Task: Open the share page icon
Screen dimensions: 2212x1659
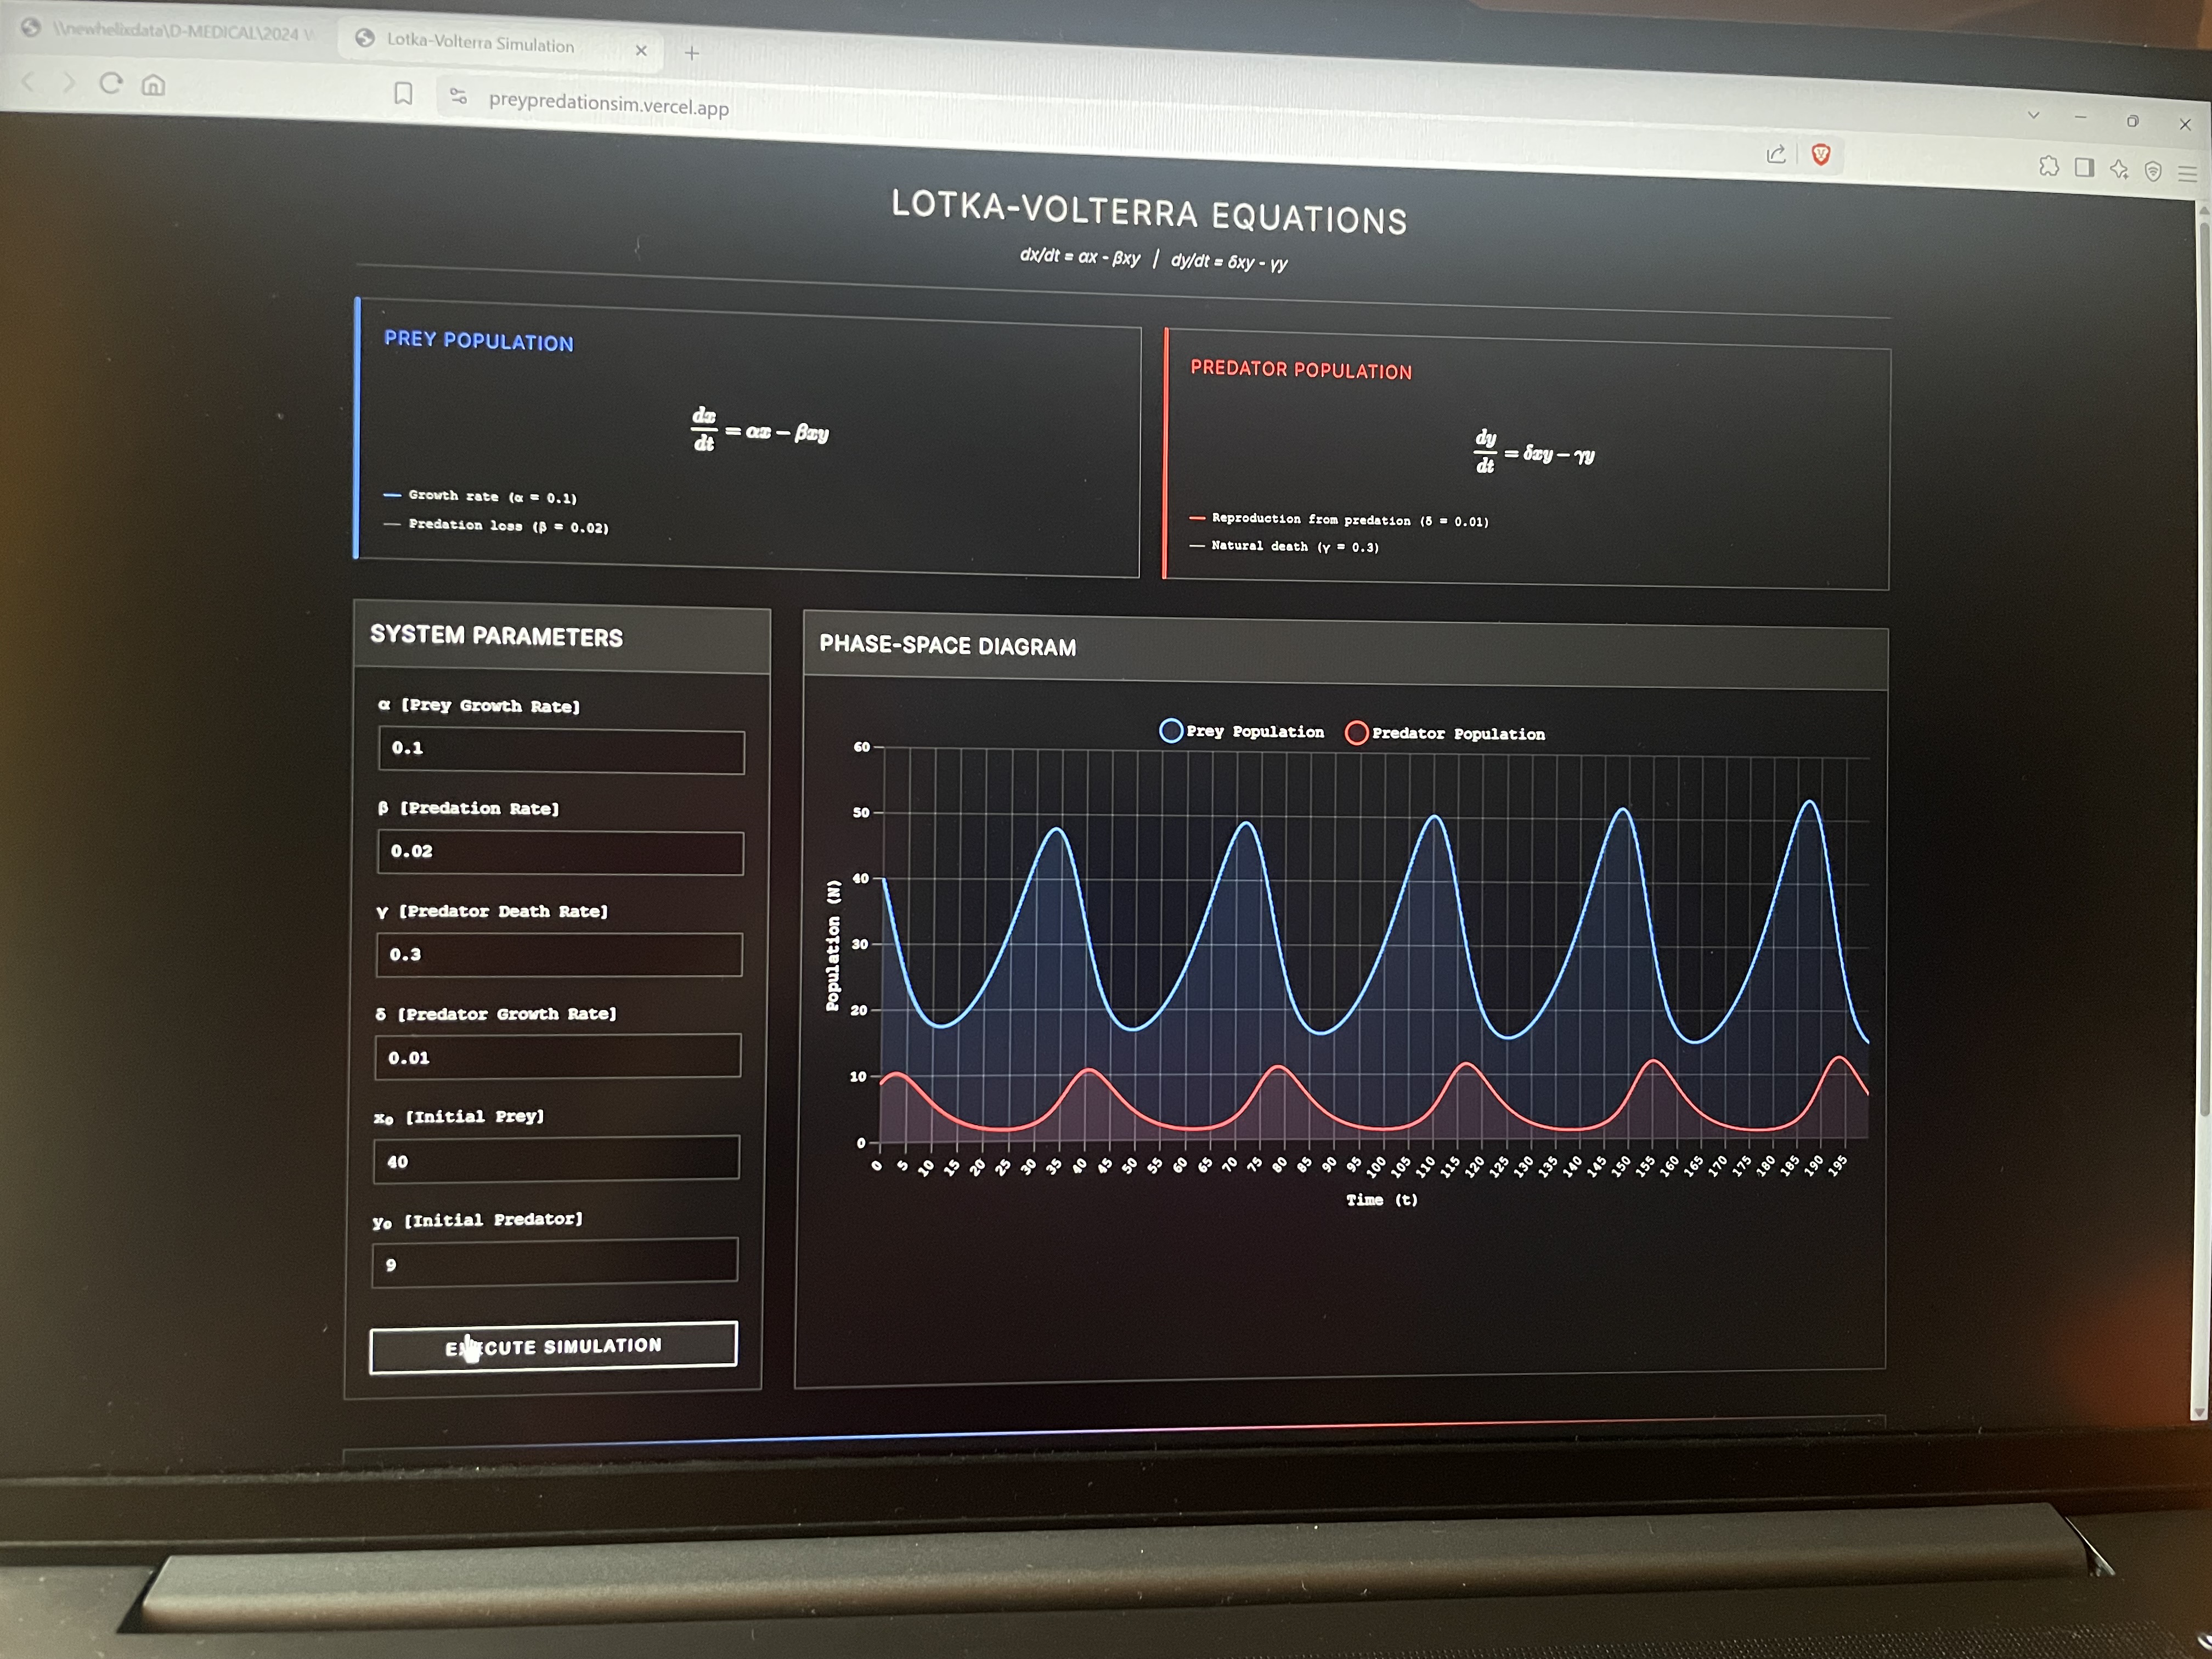Action: 1776,154
